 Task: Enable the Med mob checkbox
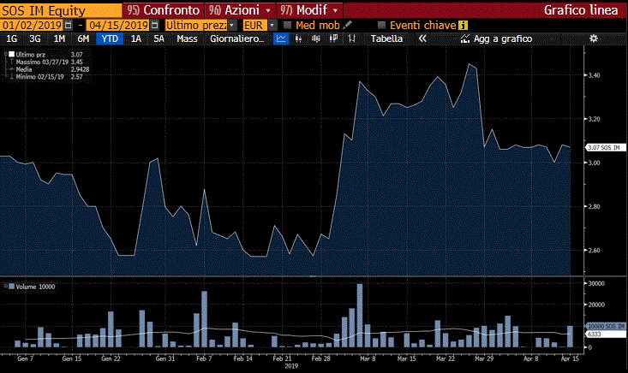click(x=288, y=26)
